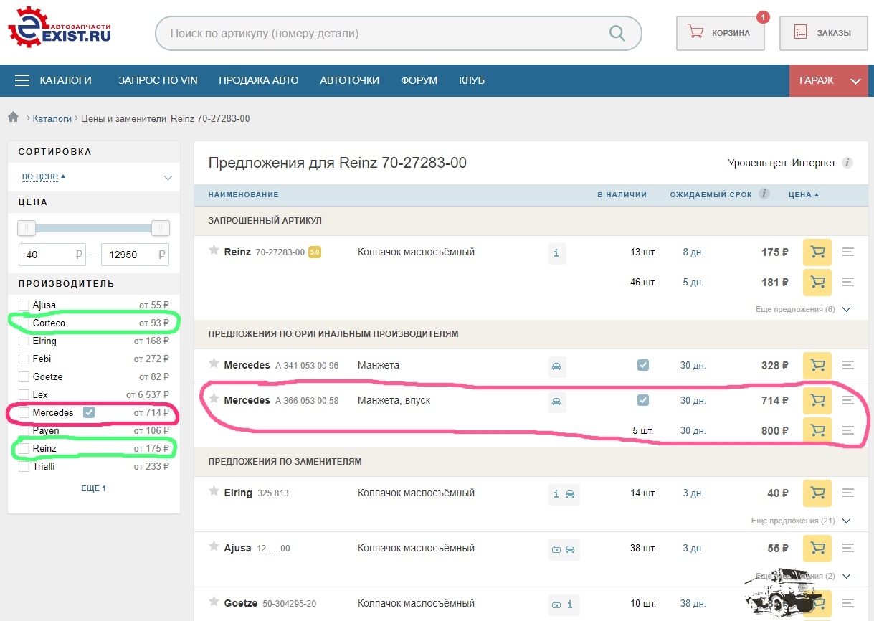Viewport: 874px width, 621px height.
Task: Star the Mercedes A 341 053 00 96 item
Action: 214,364
